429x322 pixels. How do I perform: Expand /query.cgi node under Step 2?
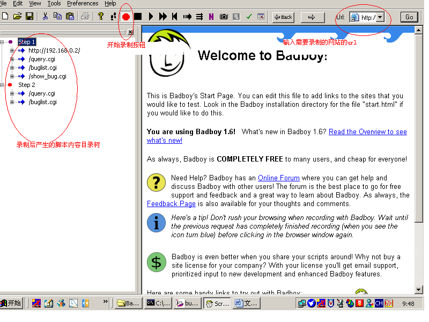pyautogui.click(x=12, y=93)
